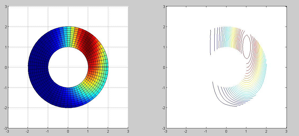Image resolution: width=299 pixels, height=136 pixels.
Task: Click the right plot's x-axis label 2
Action: pos(266,131)
